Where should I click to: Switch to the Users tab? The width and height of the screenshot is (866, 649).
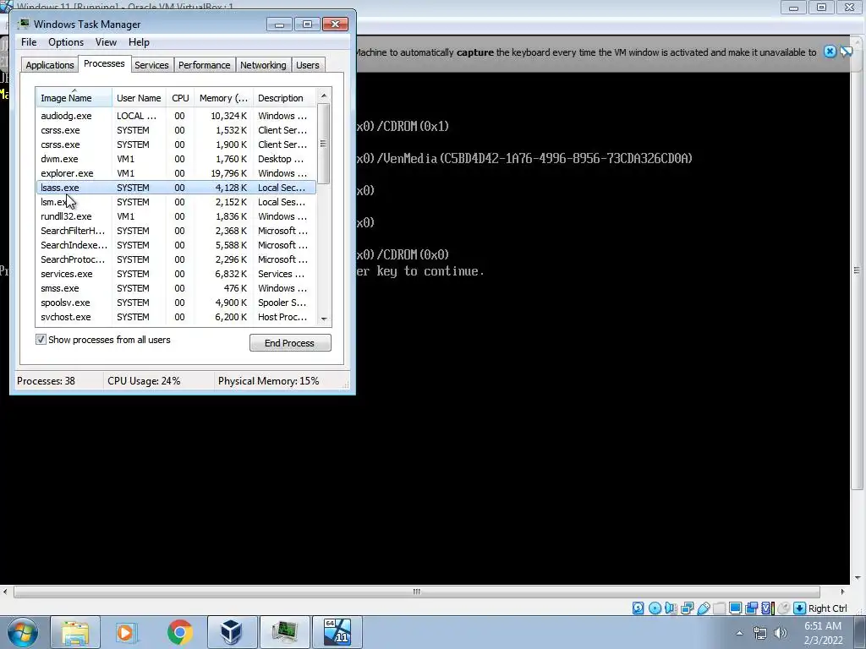[x=308, y=65]
